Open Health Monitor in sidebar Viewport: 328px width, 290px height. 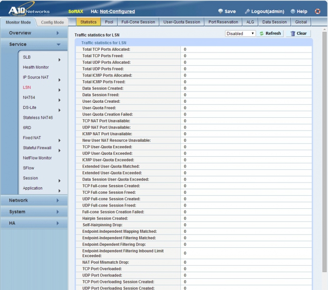coord(36,67)
